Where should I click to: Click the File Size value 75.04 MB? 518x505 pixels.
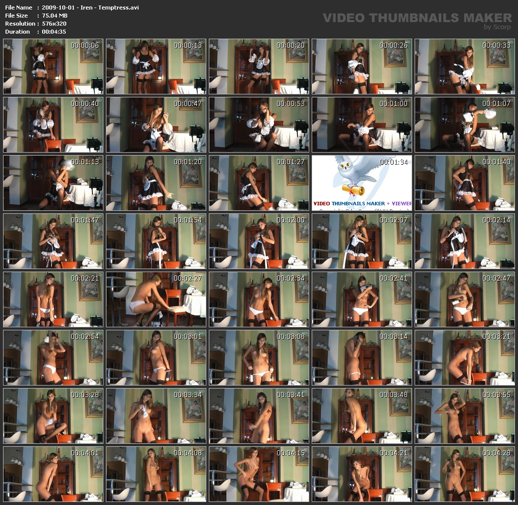click(x=54, y=16)
